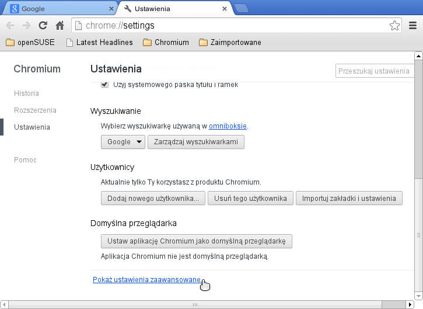Switch to the Google tab

(x=58, y=9)
